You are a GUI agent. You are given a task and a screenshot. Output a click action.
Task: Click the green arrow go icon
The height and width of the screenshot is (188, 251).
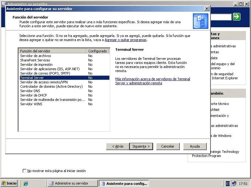[x=237, y=17]
